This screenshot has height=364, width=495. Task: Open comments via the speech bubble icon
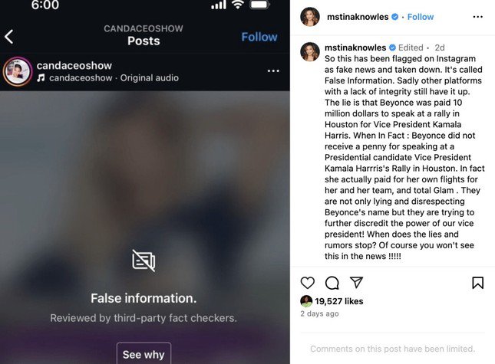(332, 283)
